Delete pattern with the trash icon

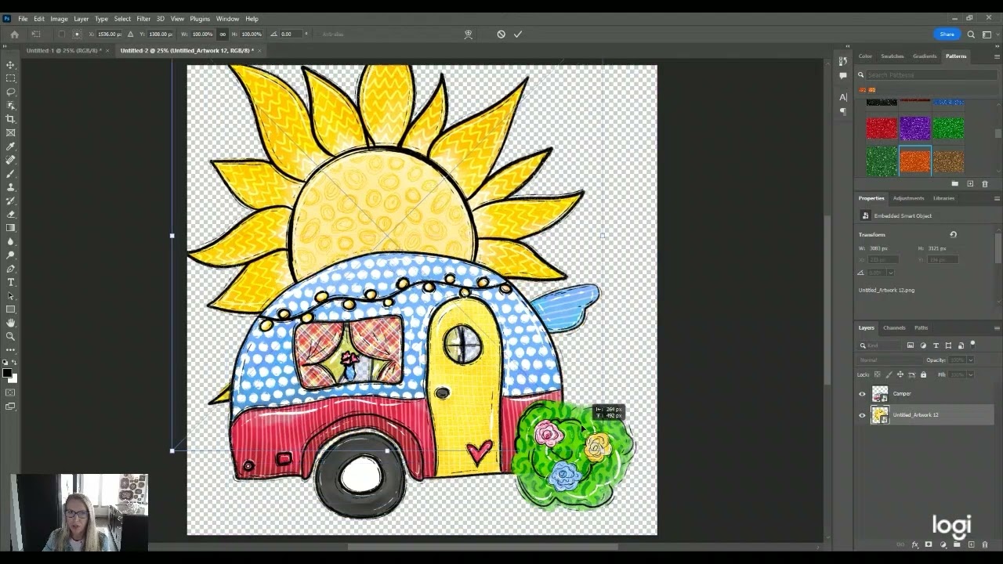[x=985, y=183]
